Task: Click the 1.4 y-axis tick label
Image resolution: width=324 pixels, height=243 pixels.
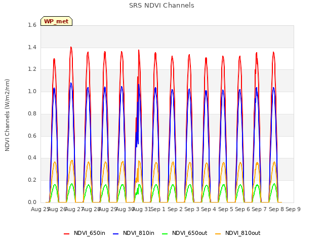Action: point(32,47)
